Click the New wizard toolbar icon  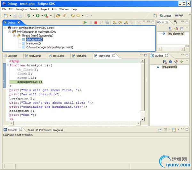pos(6,16)
